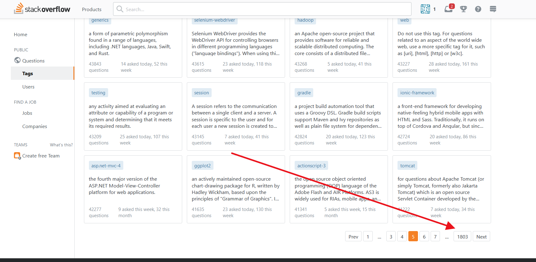
Task: Go to page 1
Action: click(x=368, y=237)
